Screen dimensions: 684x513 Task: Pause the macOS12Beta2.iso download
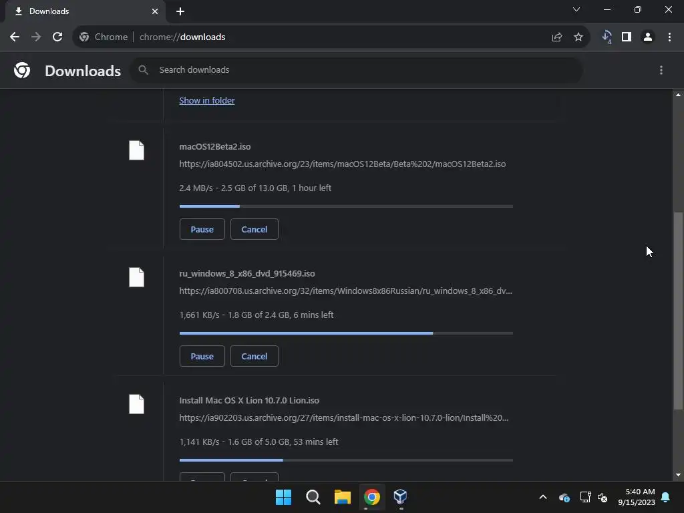pos(202,229)
